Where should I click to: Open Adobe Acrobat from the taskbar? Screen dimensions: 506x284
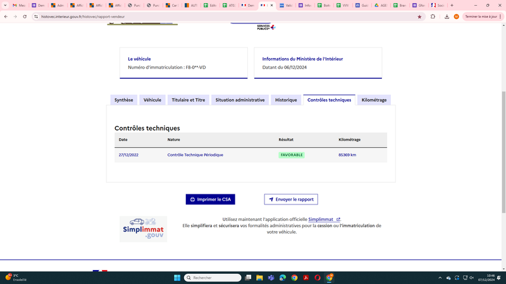[306, 278]
